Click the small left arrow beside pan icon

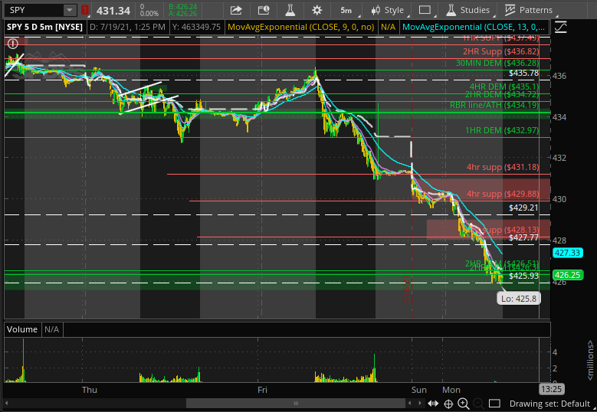pyautogui.click(x=410, y=404)
